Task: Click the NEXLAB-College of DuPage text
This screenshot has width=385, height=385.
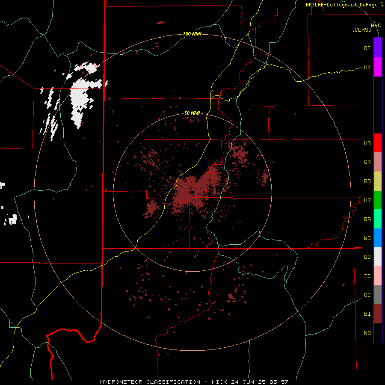Action: coord(341,5)
